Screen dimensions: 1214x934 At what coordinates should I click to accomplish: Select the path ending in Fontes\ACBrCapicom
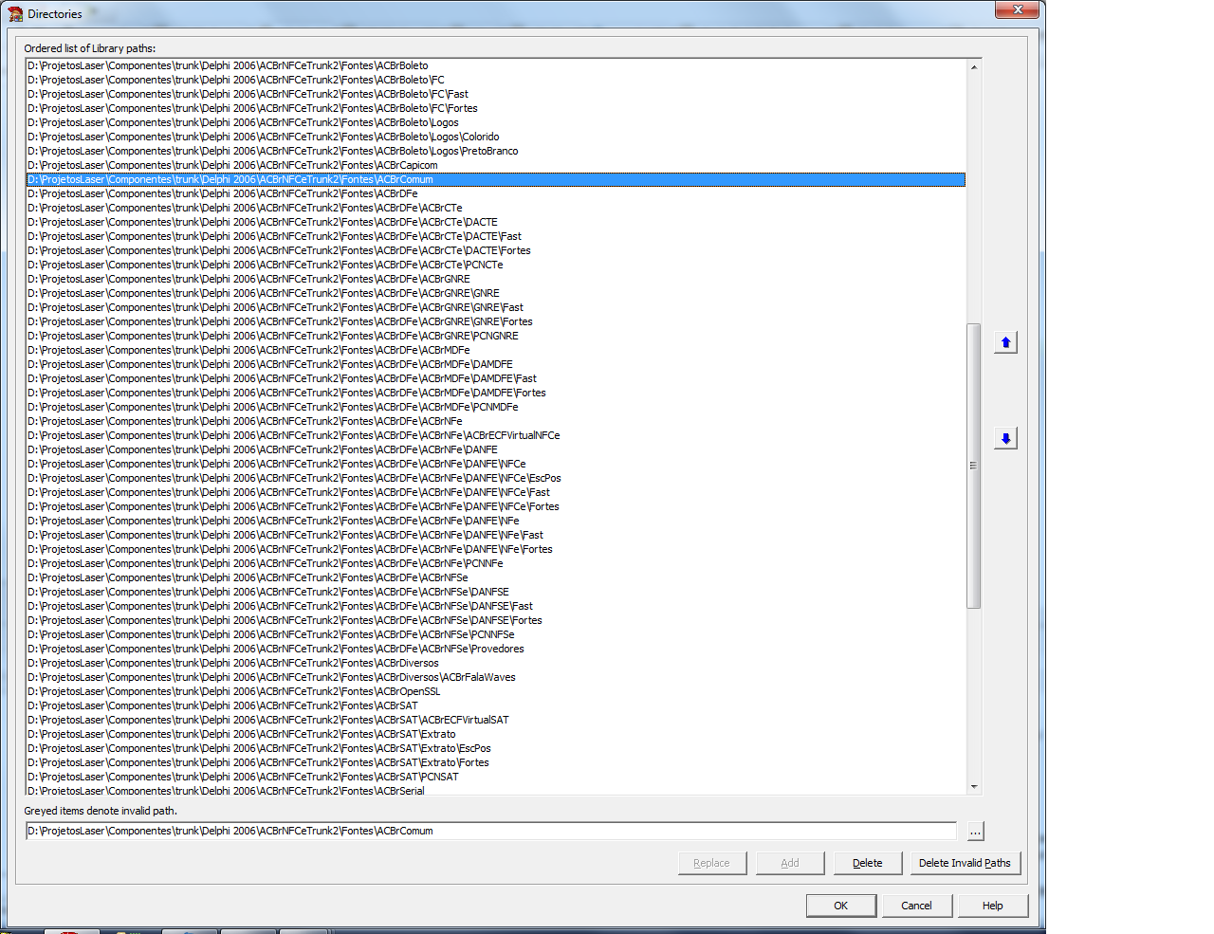[496, 165]
